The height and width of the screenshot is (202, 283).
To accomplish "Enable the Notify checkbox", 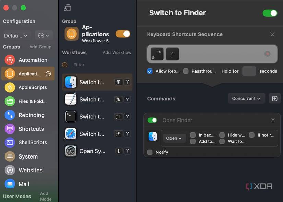I will (x=150, y=153).
